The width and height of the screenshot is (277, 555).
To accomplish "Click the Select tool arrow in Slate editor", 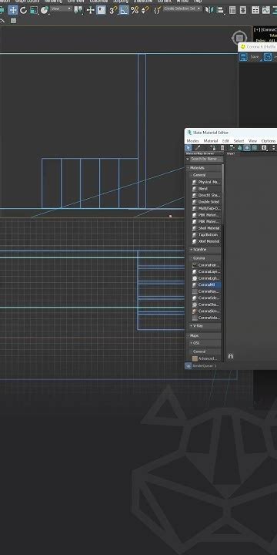I will pos(189,147).
